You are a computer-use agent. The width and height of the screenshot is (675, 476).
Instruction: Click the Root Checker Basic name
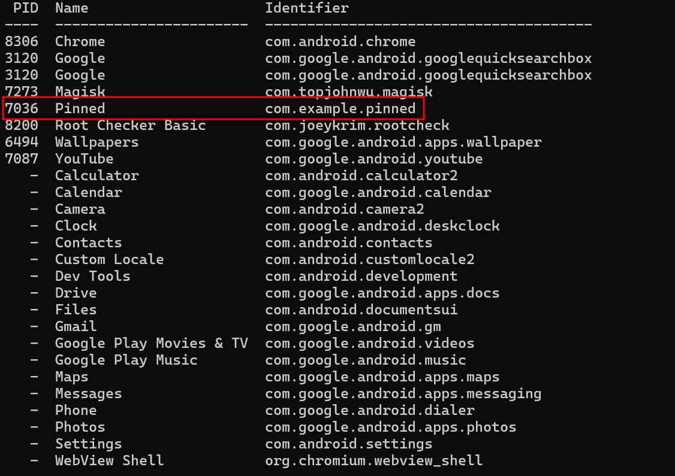[x=130, y=125]
